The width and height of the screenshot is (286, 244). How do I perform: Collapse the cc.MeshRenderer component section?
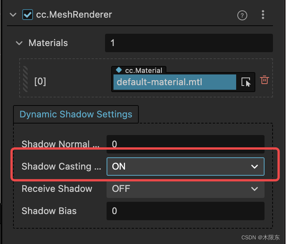tap(13, 15)
